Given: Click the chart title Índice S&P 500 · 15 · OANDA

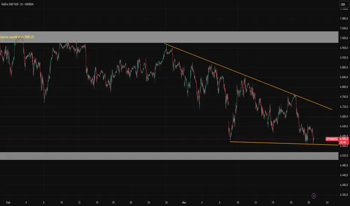Looking at the screenshot, I should click(x=17, y=4).
